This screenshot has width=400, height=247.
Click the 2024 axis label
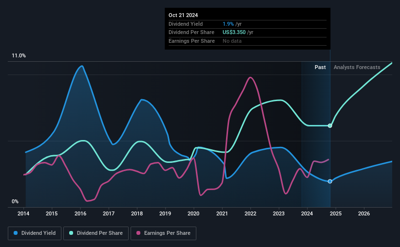307,213
